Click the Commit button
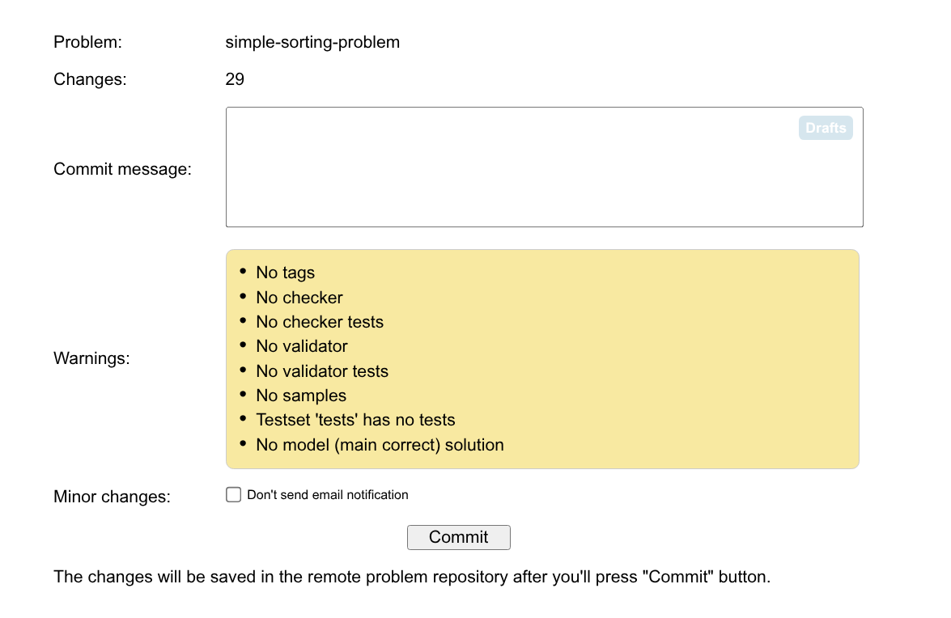 click(x=458, y=537)
